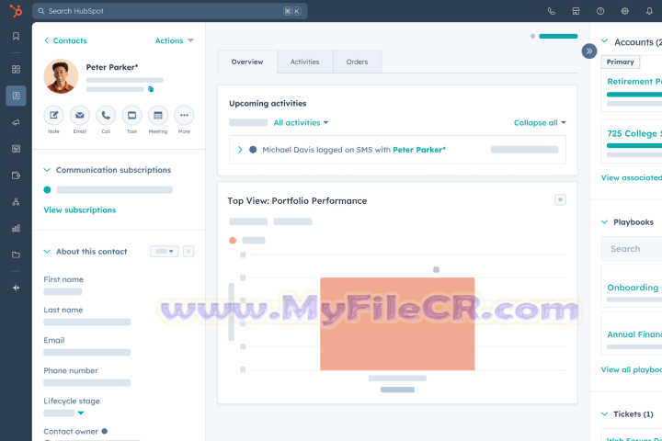
Task: Click View all playbooks link
Action: (631, 369)
